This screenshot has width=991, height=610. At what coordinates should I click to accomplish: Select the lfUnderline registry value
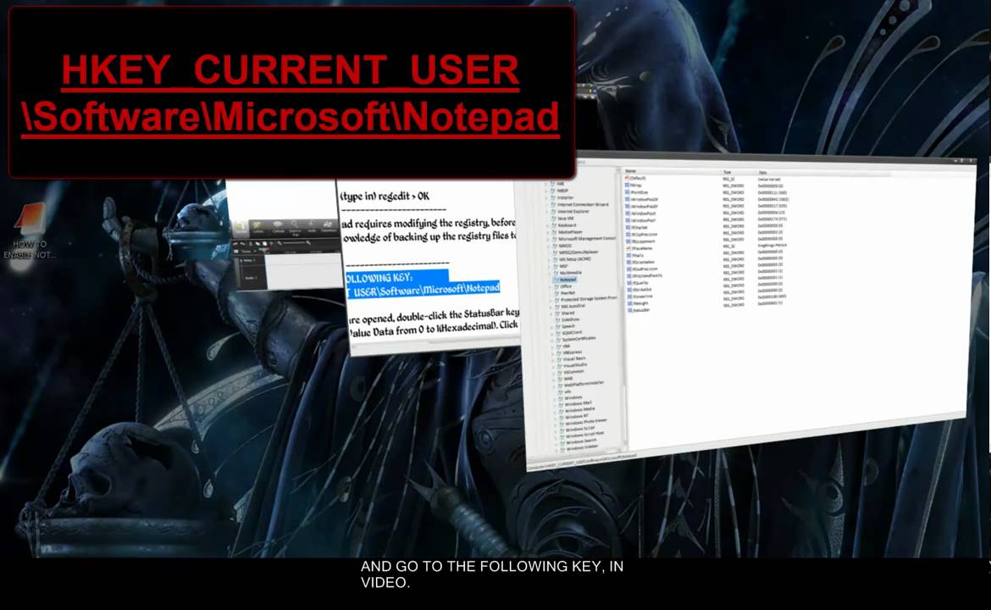[x=641, y=297]
